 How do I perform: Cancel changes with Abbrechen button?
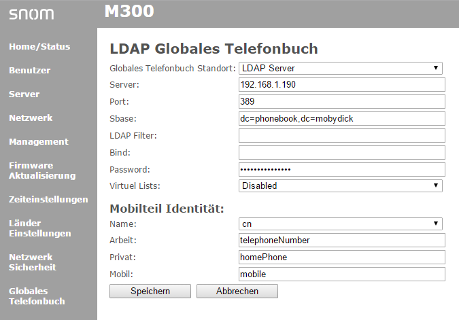click(x=237, y=291)
